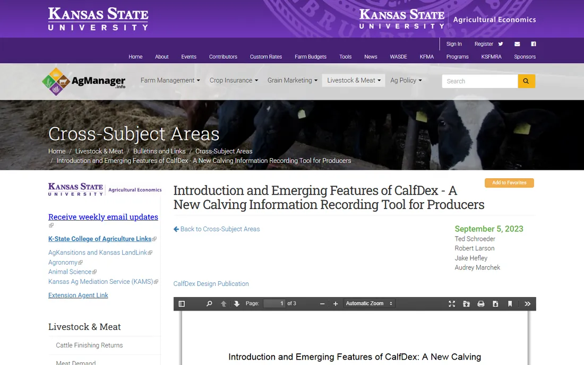584x365 pixels.
Task: Focus the PDF page number field
Action: pyautogui.click(x=274, y=303)
